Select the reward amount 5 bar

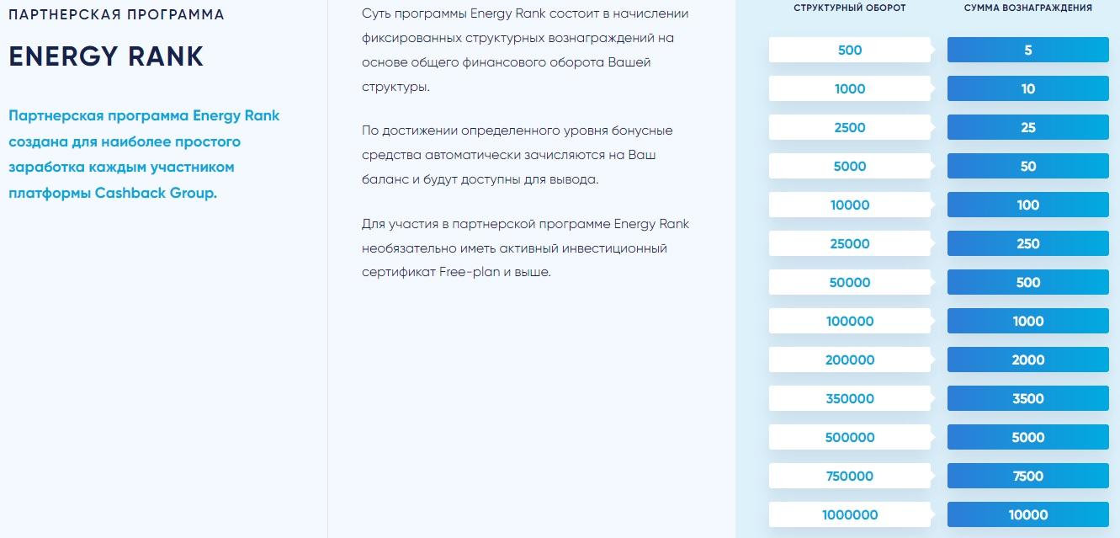point(1028,50)
